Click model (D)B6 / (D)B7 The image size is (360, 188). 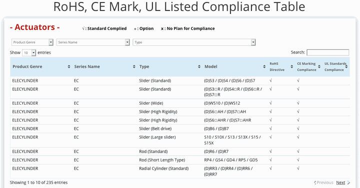(x=216, y=129)
